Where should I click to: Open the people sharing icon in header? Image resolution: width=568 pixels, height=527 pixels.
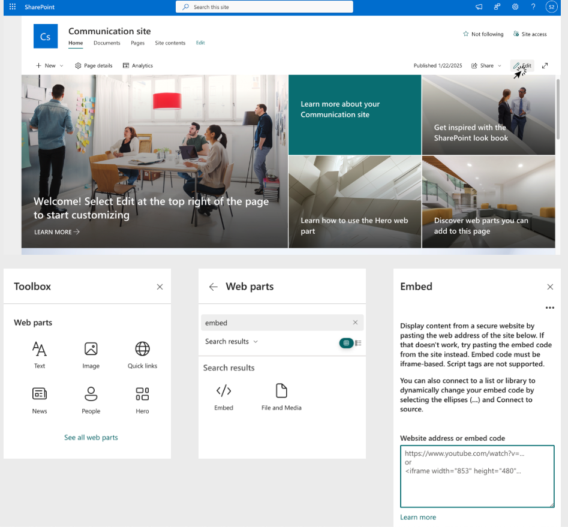[497, 7]
